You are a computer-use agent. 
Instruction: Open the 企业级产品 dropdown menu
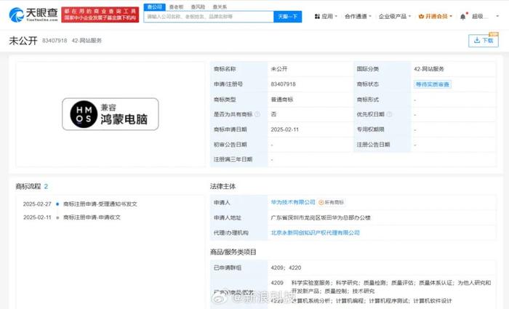tap(395, 16)
